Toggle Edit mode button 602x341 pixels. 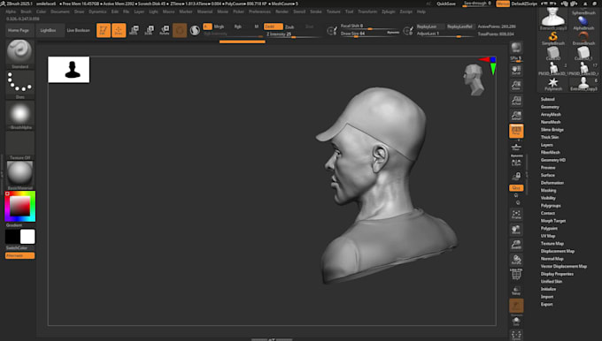coord(104,30)
